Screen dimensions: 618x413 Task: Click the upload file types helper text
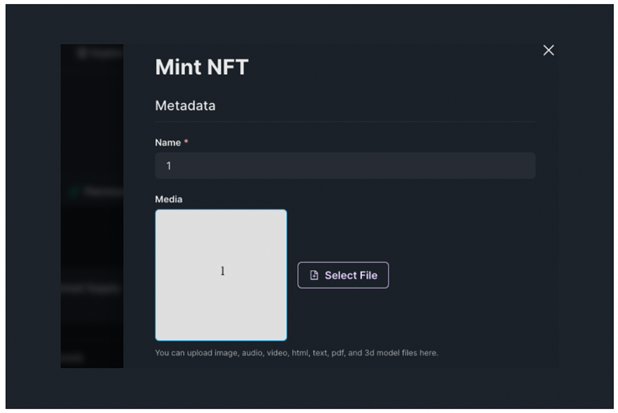click(x=296, y=353)
